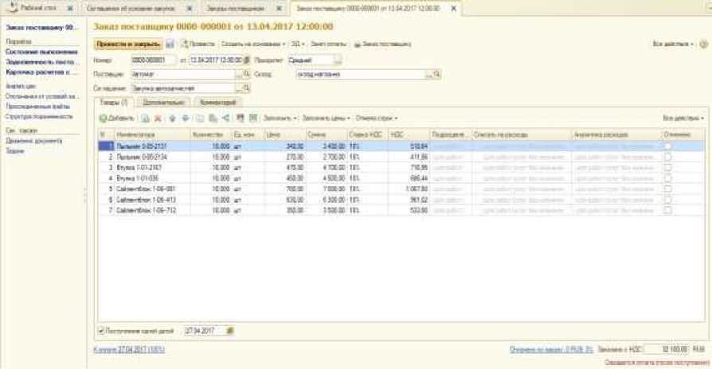The width and height of the screenshot is (712, 369).
Task: Click the price cell 700.00 of Сайлентблок 1-06-081
Action: [x=284, y=189]
